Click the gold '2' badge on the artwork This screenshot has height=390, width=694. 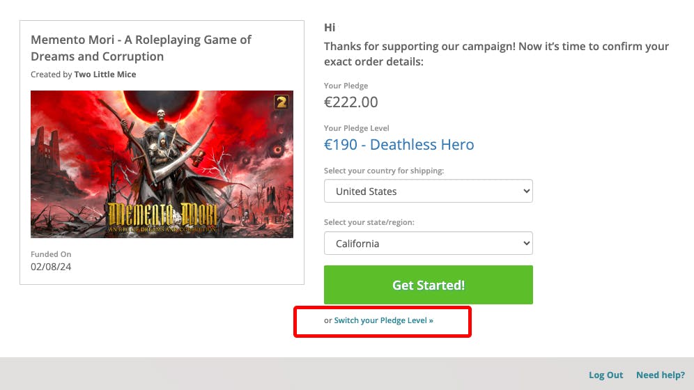coord(281,102)
